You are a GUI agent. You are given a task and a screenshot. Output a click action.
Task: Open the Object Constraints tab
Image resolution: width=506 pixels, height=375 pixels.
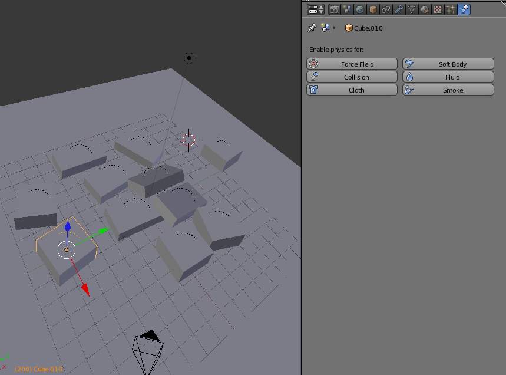(x=386, y=9)
